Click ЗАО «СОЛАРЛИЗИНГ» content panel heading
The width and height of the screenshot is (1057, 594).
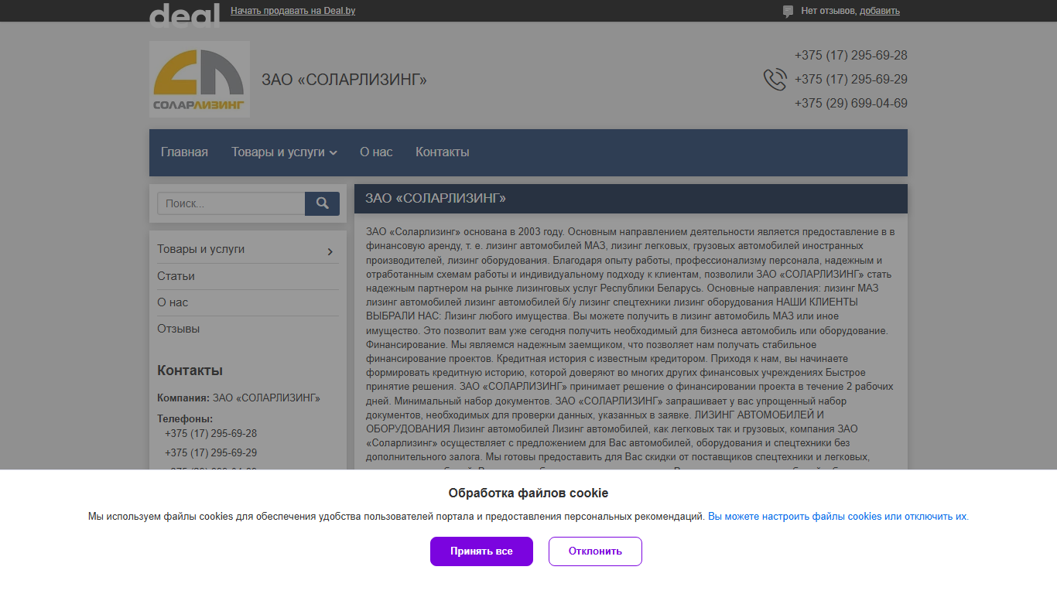click(x=436, y=199)
